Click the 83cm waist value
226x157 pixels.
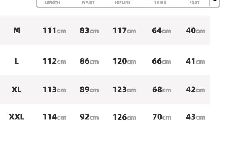pyautogui.click(x=89, y=30)
